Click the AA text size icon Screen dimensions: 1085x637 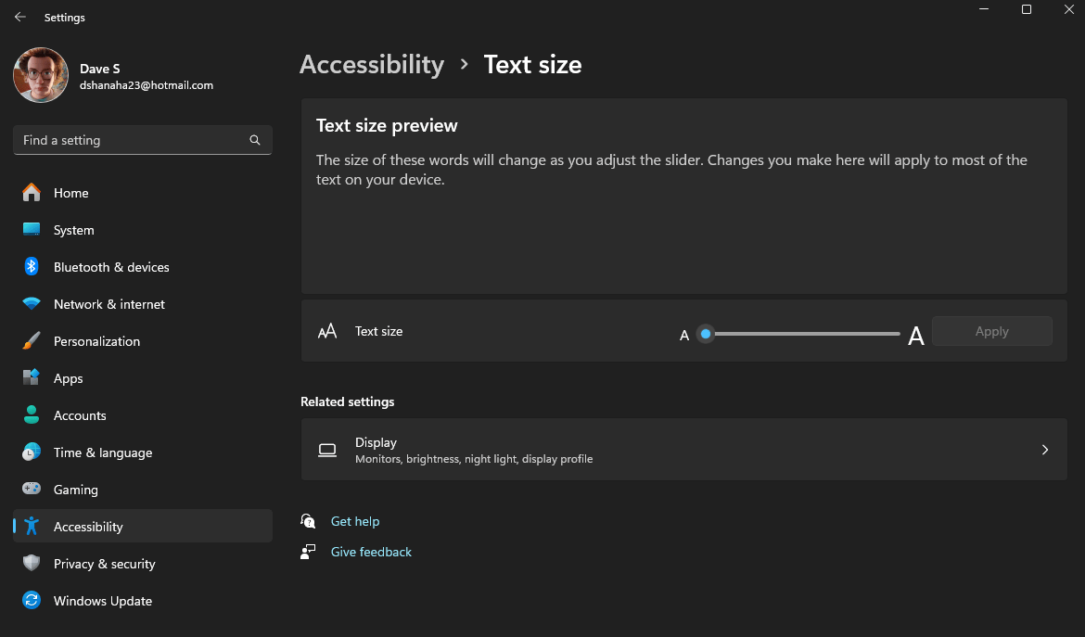[x=327, y=331]
